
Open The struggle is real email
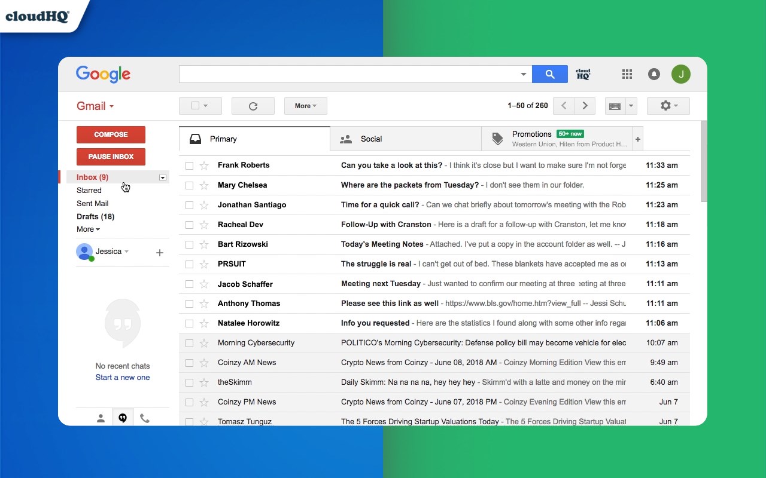[x=434, y=264]
